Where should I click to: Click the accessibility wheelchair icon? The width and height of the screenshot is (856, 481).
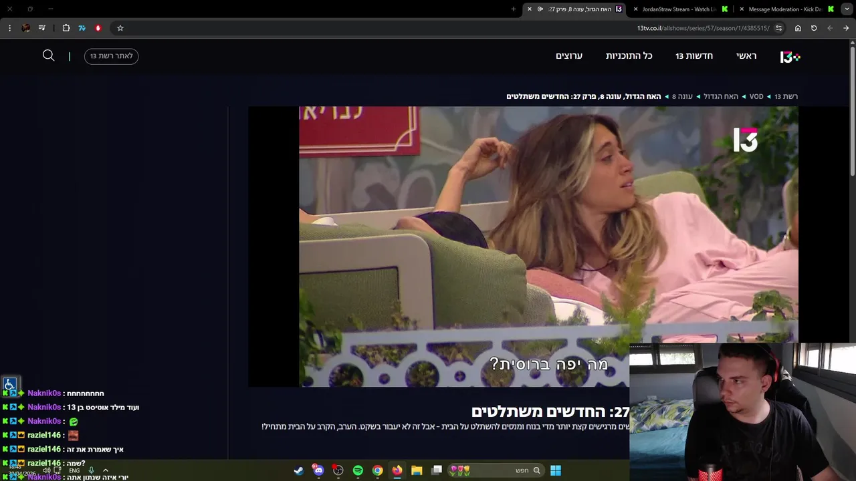(x=9, y=384)
